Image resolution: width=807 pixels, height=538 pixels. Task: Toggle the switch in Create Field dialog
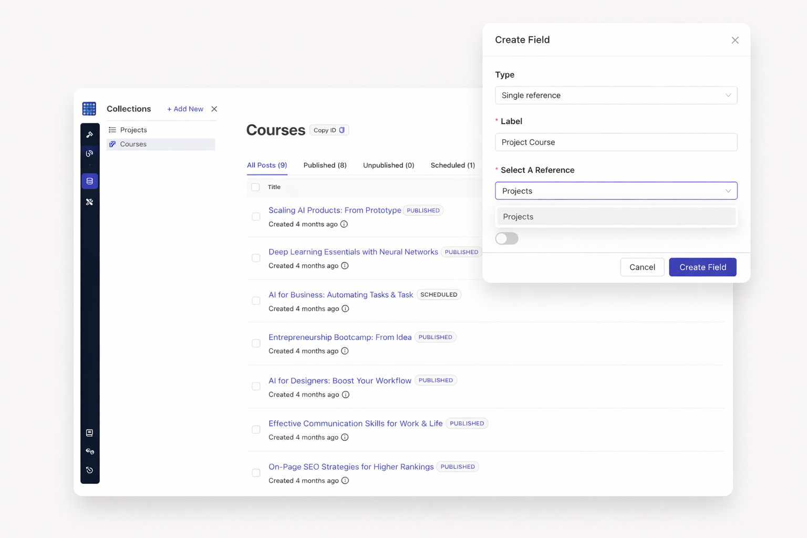pyautogui.click(x=506, y=239)
